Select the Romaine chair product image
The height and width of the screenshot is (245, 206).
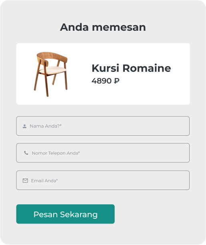[x=51, y=74]
